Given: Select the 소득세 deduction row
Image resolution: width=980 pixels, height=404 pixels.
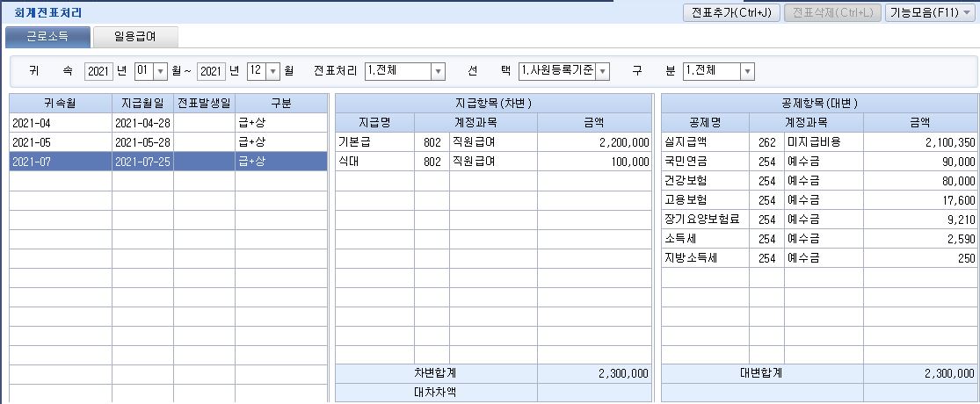Looking at the screenshot, I should pyautogui.click(x=819, y=239).
